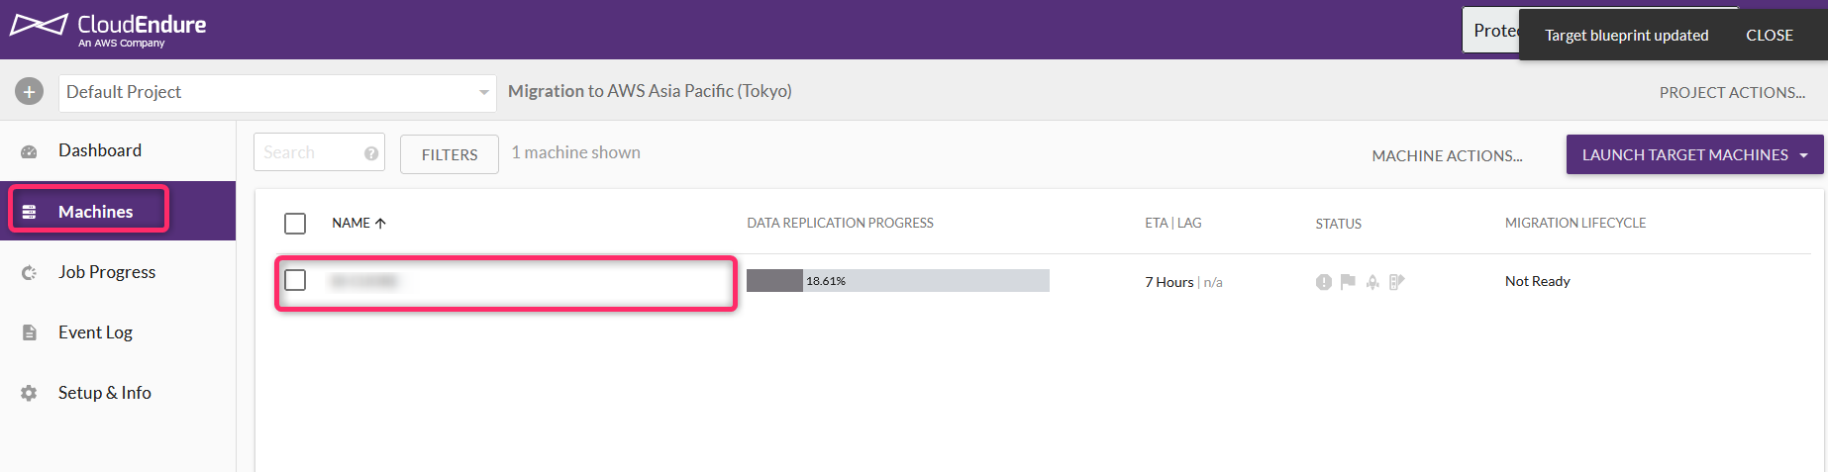Open Job Progress page
Image resolution: width=1828 pixels, height=472 pixels.
(107, 272)
